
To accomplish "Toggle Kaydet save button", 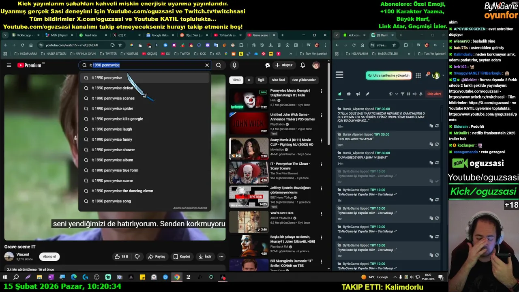I will tap(182, 257).
